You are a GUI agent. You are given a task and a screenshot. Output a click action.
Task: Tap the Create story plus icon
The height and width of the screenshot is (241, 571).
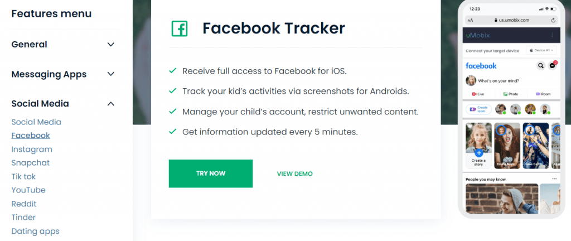click(x=478, y=152)
